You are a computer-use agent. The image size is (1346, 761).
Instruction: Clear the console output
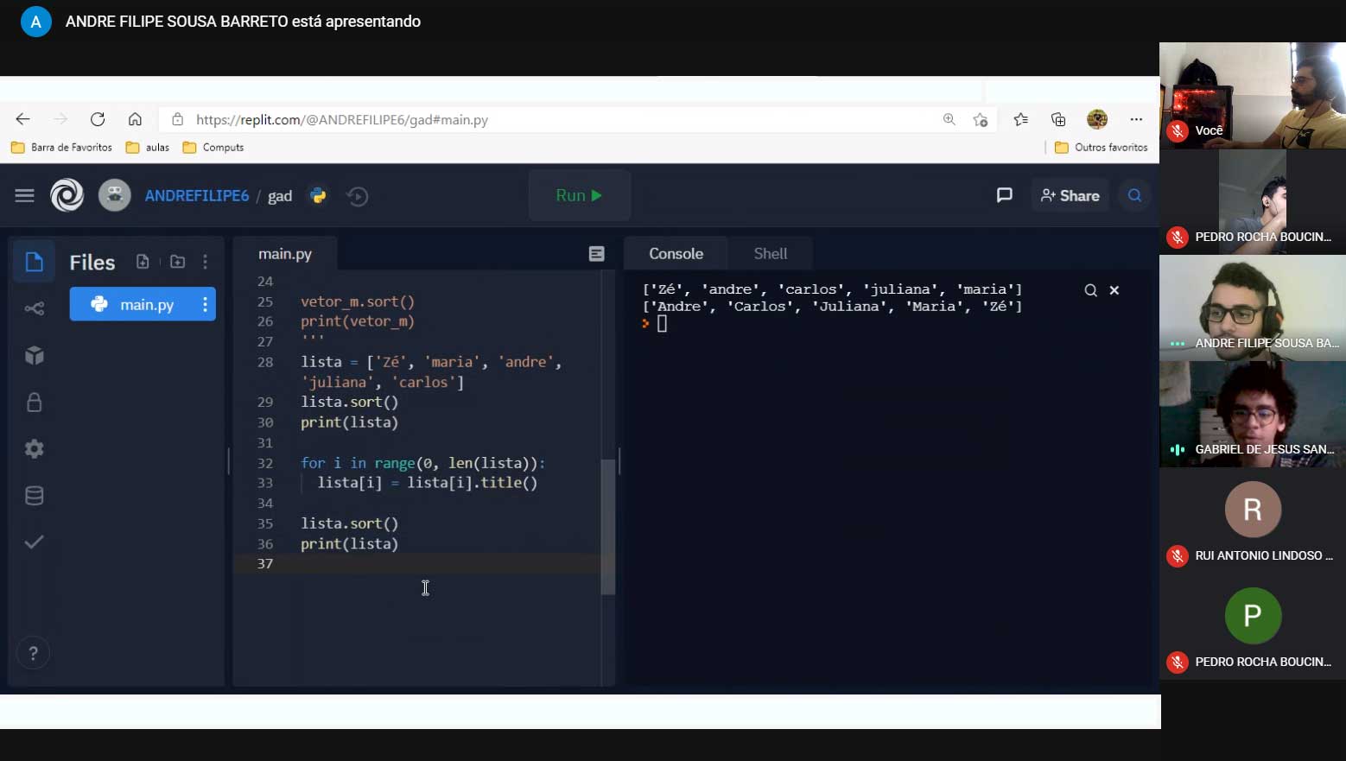(x=1114, y=290)
